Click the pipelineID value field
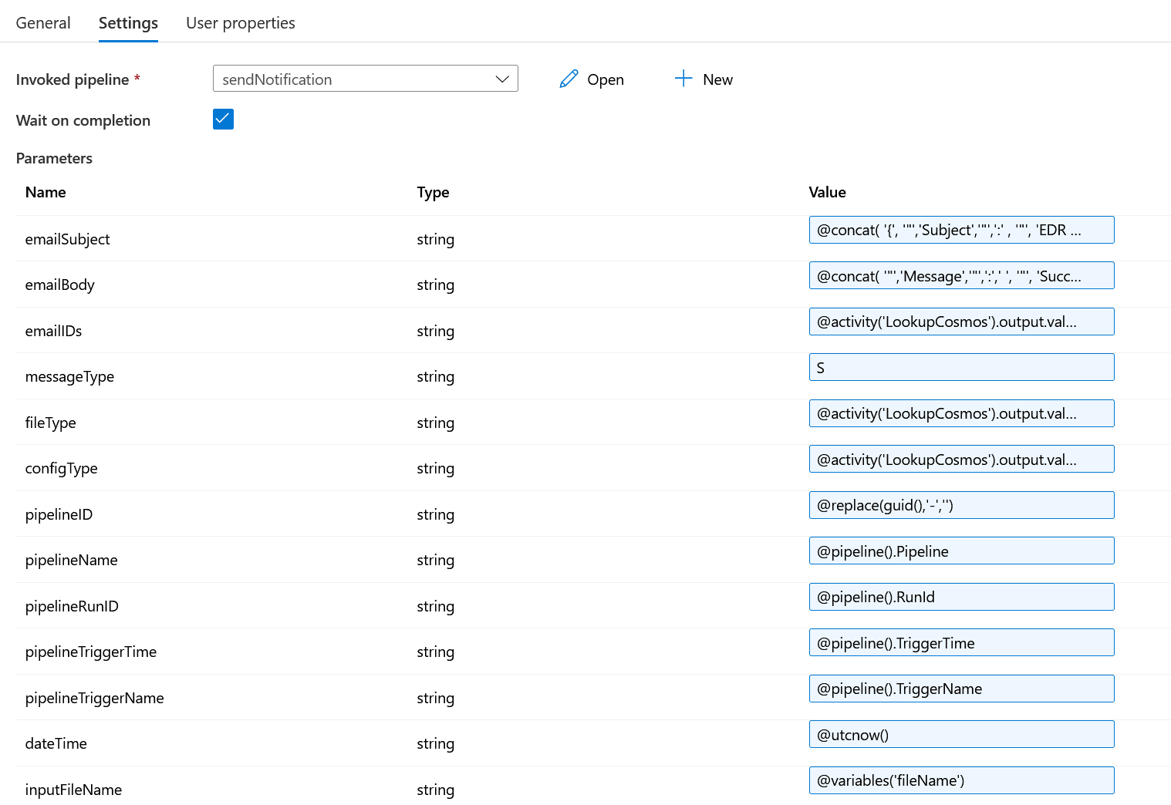 (960, 505)
